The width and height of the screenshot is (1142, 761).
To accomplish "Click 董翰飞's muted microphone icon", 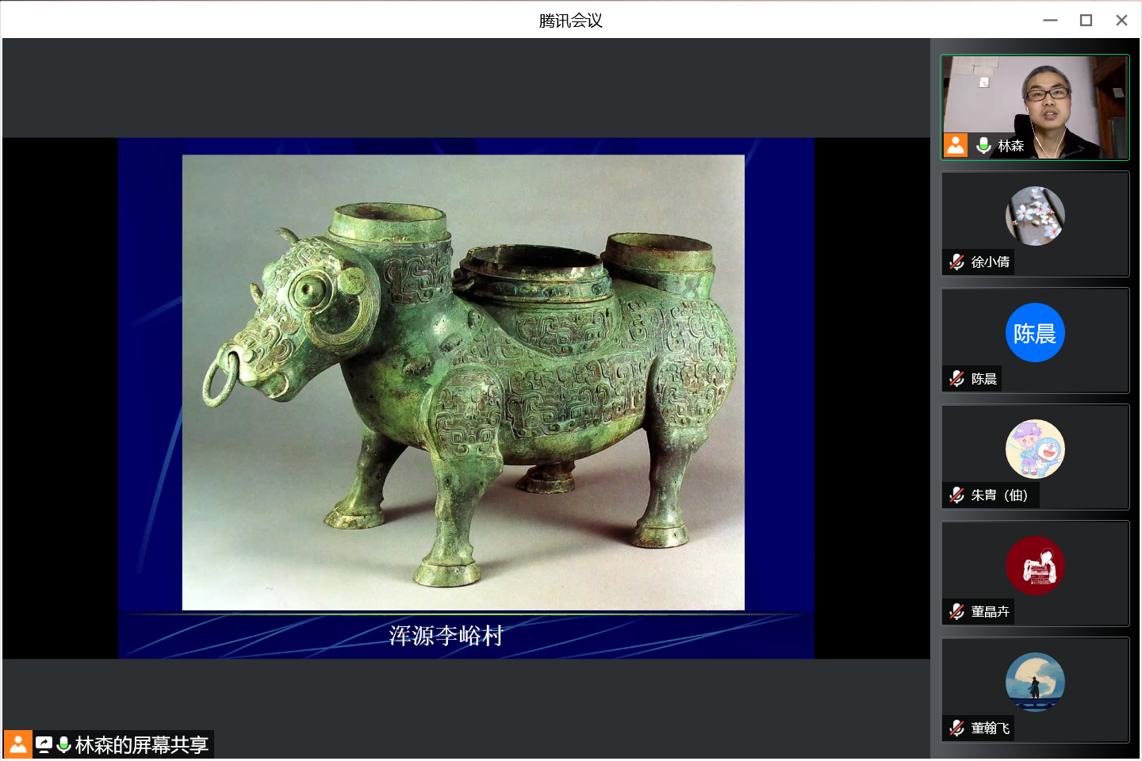I will point(957,728).
